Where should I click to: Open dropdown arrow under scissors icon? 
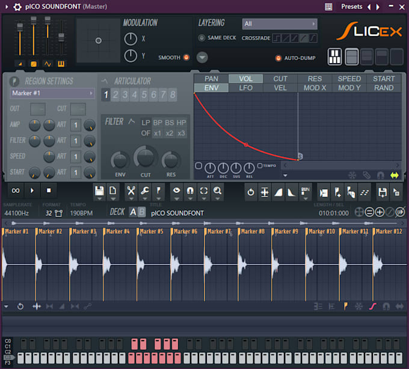(x=131, y=199)
